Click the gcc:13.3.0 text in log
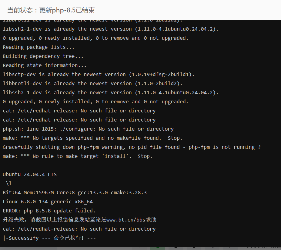Viewport: 281px width, 250px height. (93, 192)
